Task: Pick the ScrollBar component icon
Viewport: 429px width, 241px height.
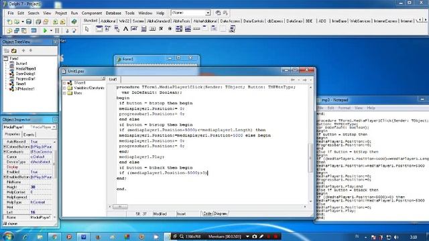Action: click(196, 29)
